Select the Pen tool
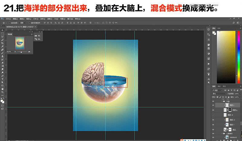The image size is (242, 141). point(2,76)
